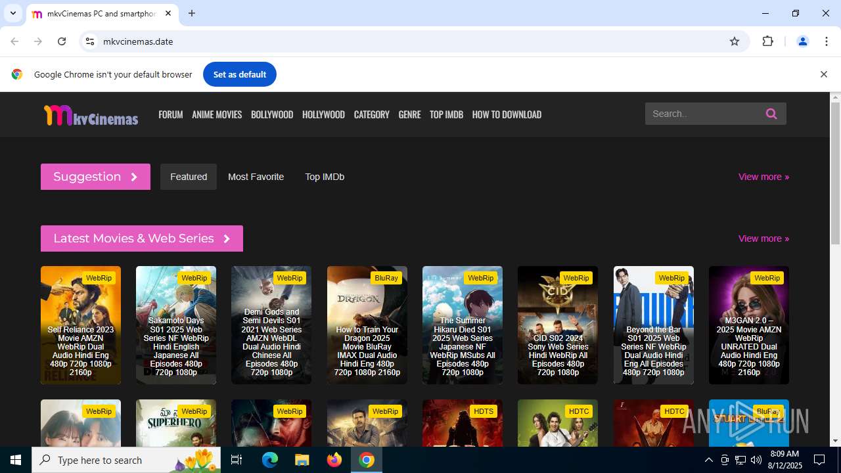Show hidden system tray icons
This screenshot has height=473, width=841.
708,460
